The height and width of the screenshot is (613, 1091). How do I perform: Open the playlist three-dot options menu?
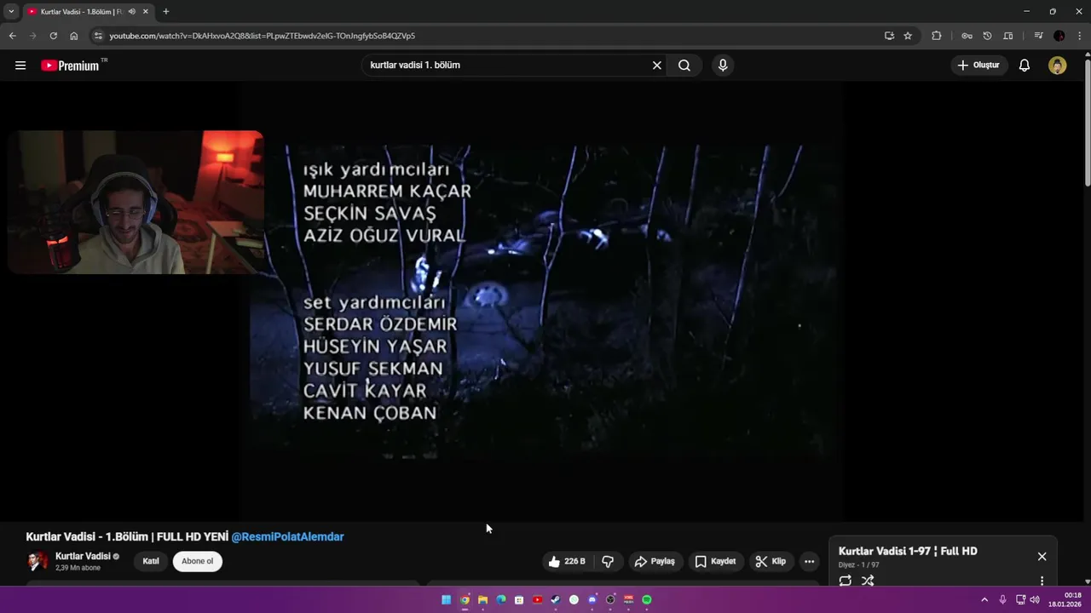click(1042, 581)
